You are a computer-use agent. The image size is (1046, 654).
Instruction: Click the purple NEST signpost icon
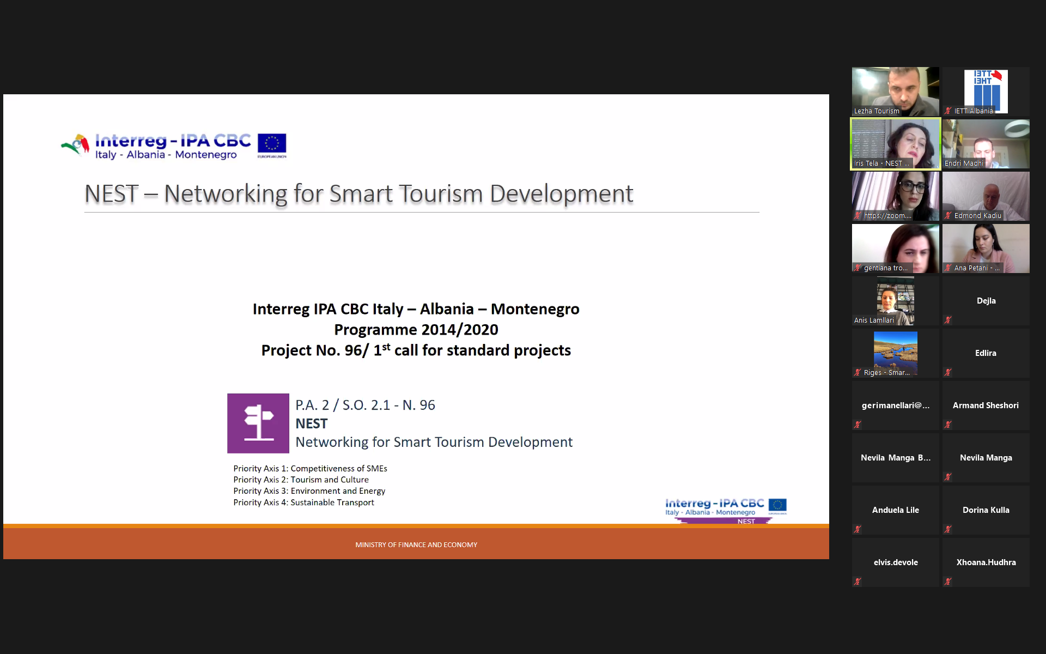coord(258,423)
